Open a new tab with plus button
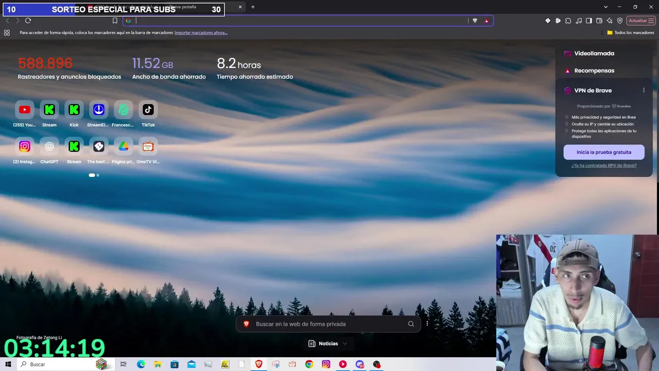This screenshot has height=371, width=659. [253, 7]
